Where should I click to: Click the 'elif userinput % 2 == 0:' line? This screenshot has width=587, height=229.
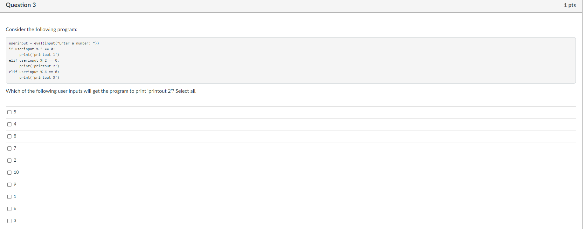pos(34,60)
